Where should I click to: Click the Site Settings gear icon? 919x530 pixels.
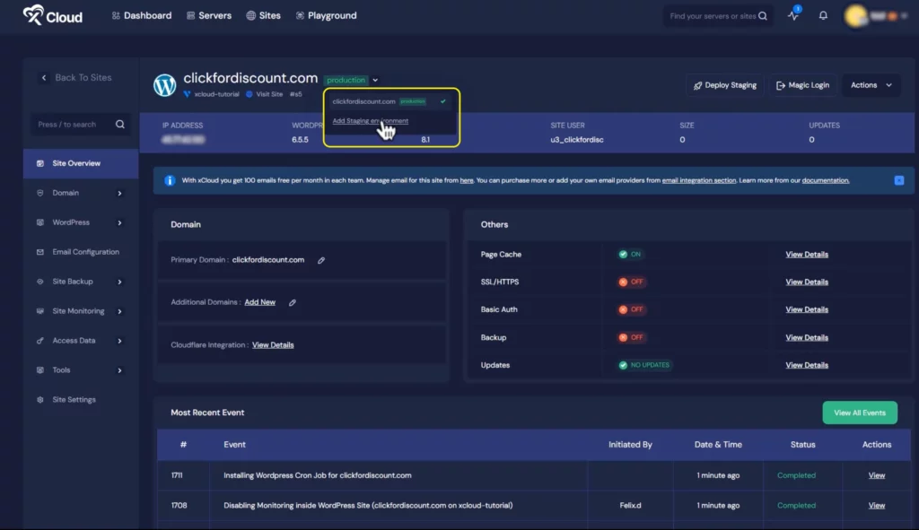coord(39,399)
